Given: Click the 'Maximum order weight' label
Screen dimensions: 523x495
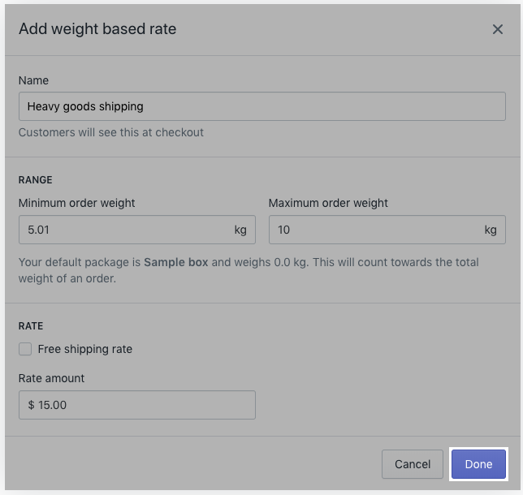Looking at the screenshot, I should click(x=328, y=203).
